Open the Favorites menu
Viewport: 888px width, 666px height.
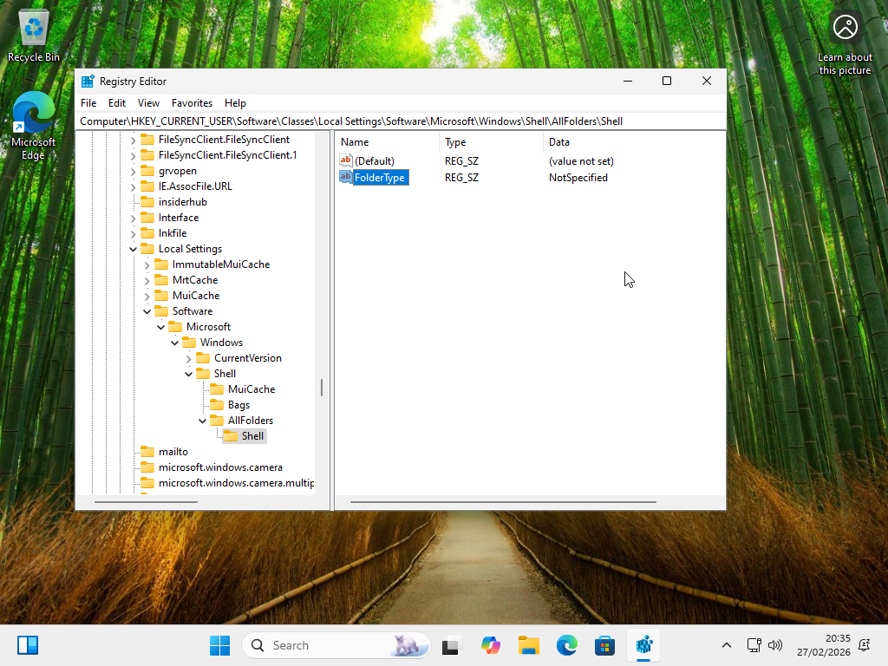(192, 103)
